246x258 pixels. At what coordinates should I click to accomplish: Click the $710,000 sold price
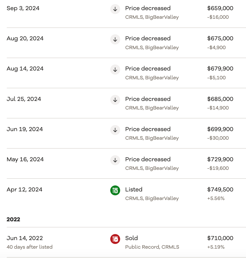220,238
